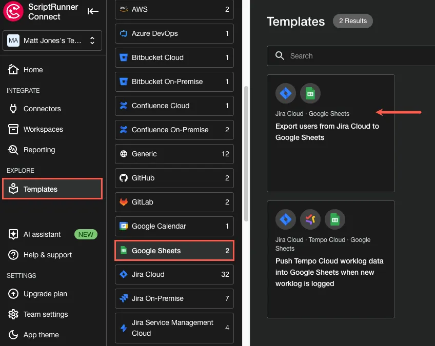
Task: Click the Home house icon
Action: tap(13, 69)
